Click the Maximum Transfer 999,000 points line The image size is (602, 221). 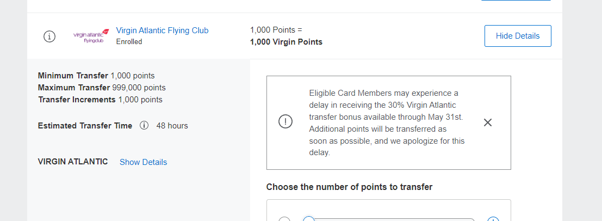[x=102, y=88]
